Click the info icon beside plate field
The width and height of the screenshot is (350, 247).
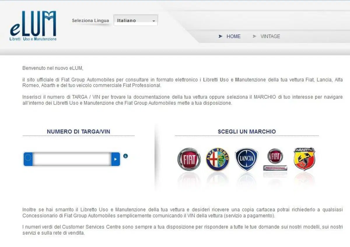(125, 156)
